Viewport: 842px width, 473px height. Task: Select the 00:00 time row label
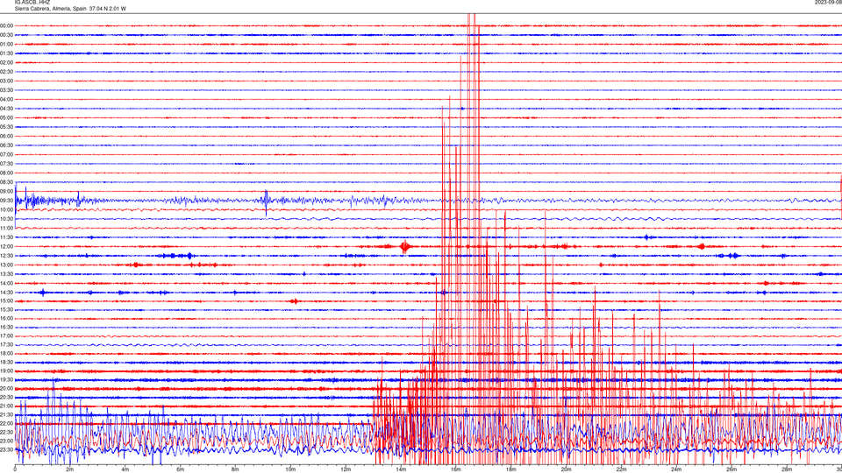click(6, 25)
